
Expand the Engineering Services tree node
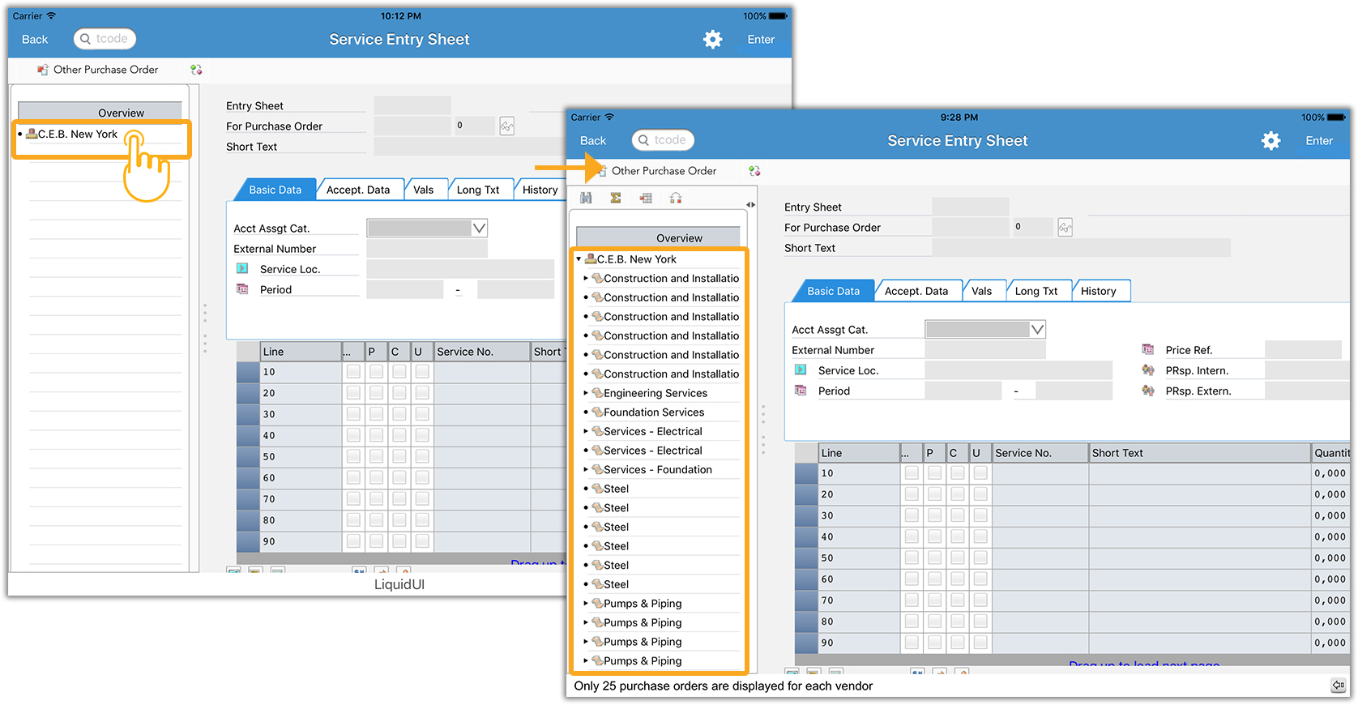coord(586,393)
